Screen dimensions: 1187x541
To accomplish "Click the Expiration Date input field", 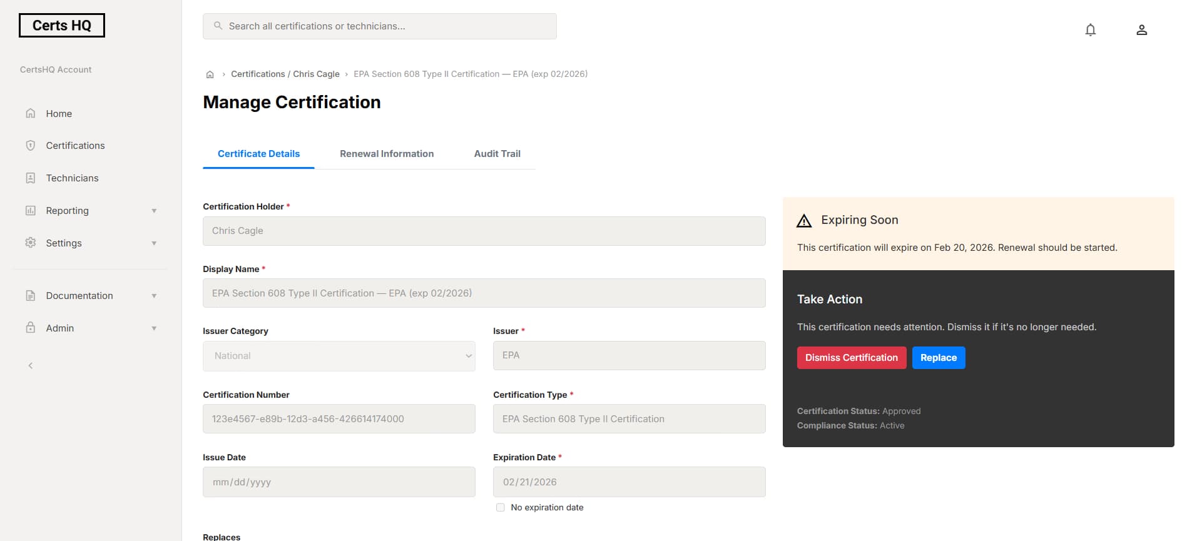I will (x=629, y=482).
